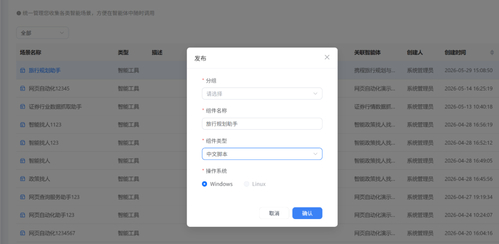Click the timestamp 2026-05-13 10:40:18

[469, 107]
